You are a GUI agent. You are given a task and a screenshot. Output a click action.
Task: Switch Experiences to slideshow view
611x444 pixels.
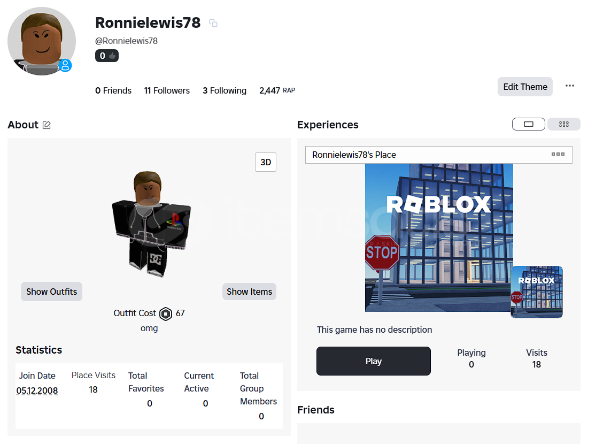pyautogui.click(x=528, y=124)
